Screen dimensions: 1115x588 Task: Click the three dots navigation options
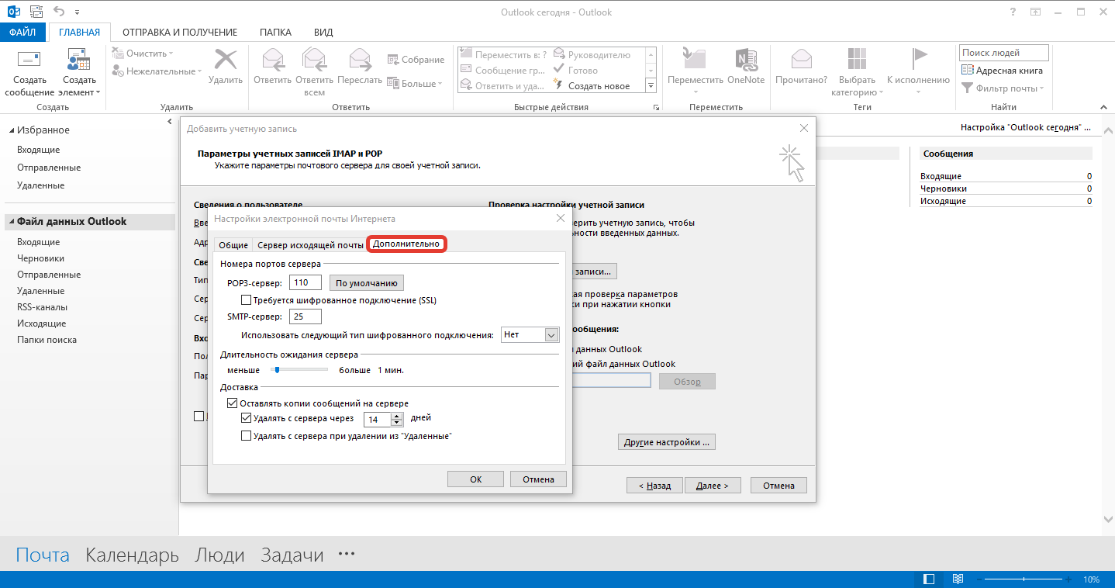click(x=347, y=555)
